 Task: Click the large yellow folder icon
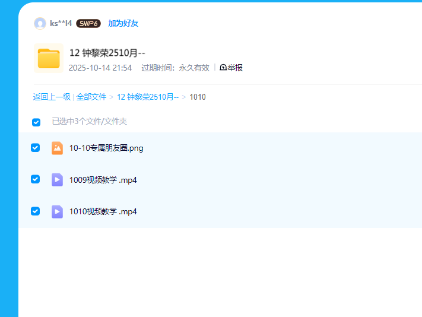49,58
